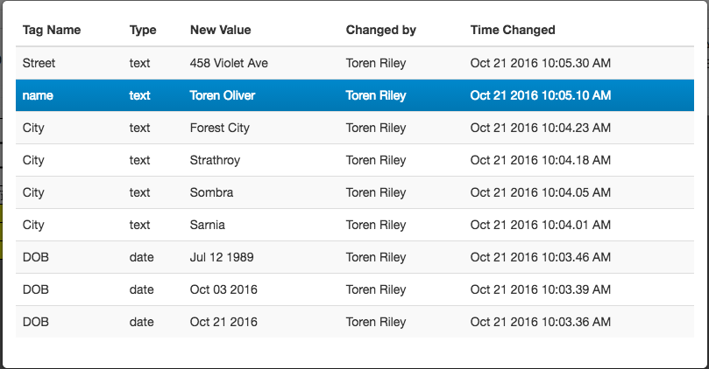Viewport: 709px width, 369px height.
Task: Click the Tag Name column header
Action: [x=52, y=31]
